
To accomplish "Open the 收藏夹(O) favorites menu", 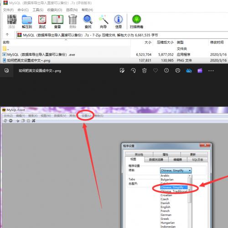I will tap(55, 10).
